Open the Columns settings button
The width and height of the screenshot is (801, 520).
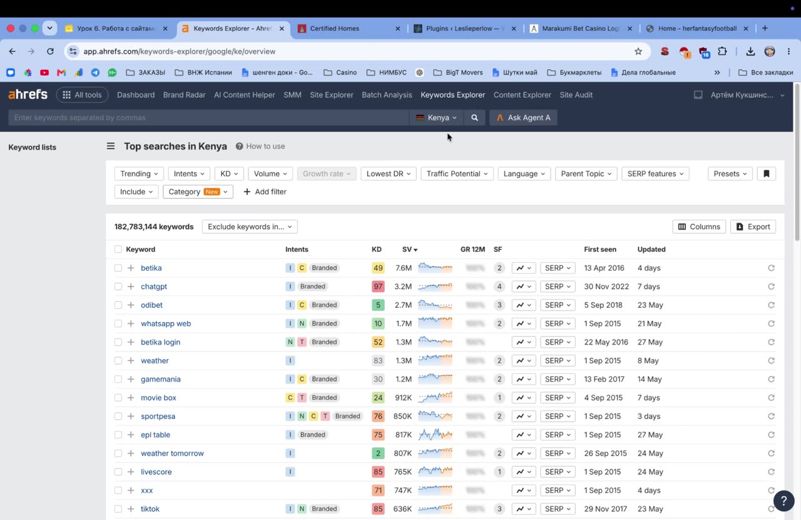[699, 227]
